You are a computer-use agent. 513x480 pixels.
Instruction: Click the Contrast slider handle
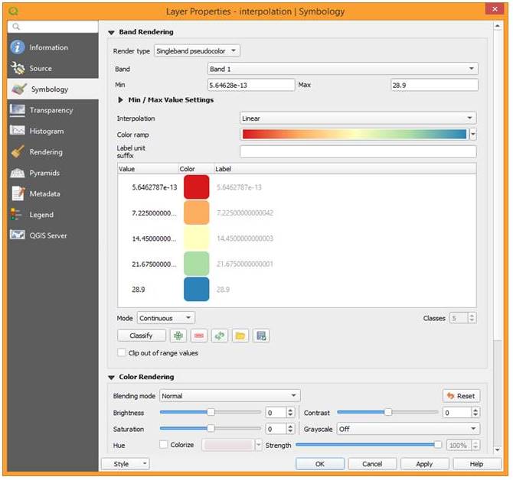(x=388, y=413)
